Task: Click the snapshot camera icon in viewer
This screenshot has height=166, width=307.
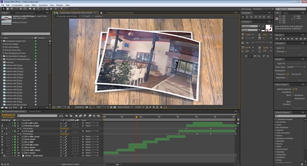Action: coord(87,107)
